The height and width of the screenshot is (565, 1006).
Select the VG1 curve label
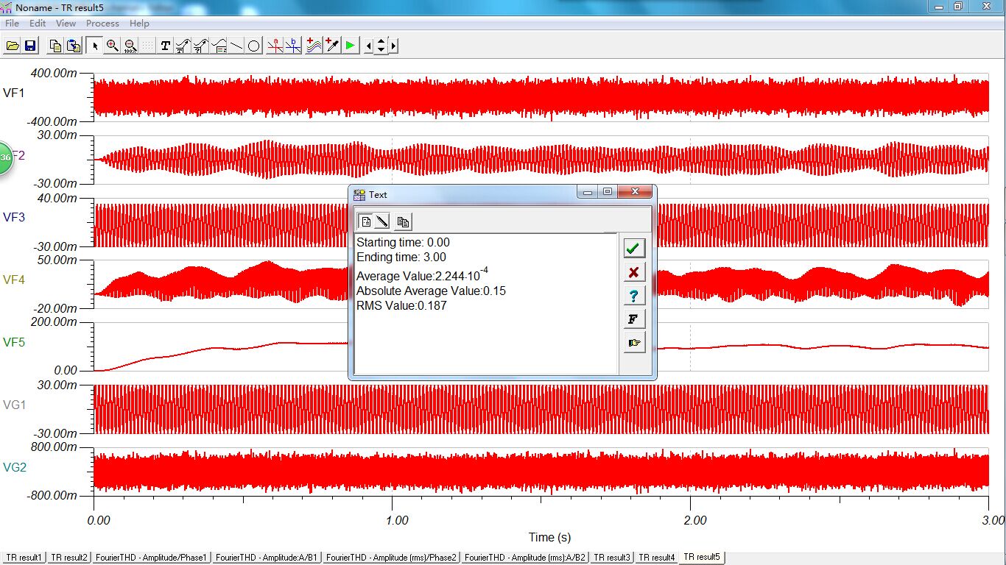pos(15,405)
